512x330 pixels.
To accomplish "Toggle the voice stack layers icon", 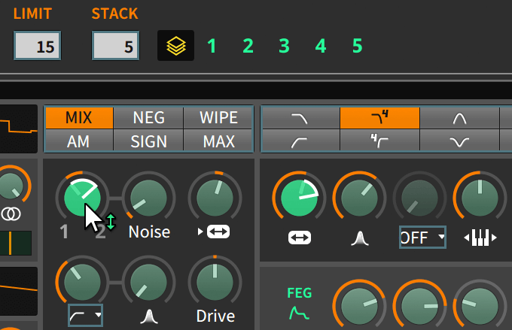I will pyautogui.click(x=175, y=46).
